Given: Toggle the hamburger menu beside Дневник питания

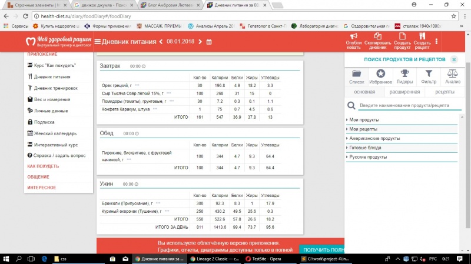Looking at the screenshot, I should pos(98,42).
